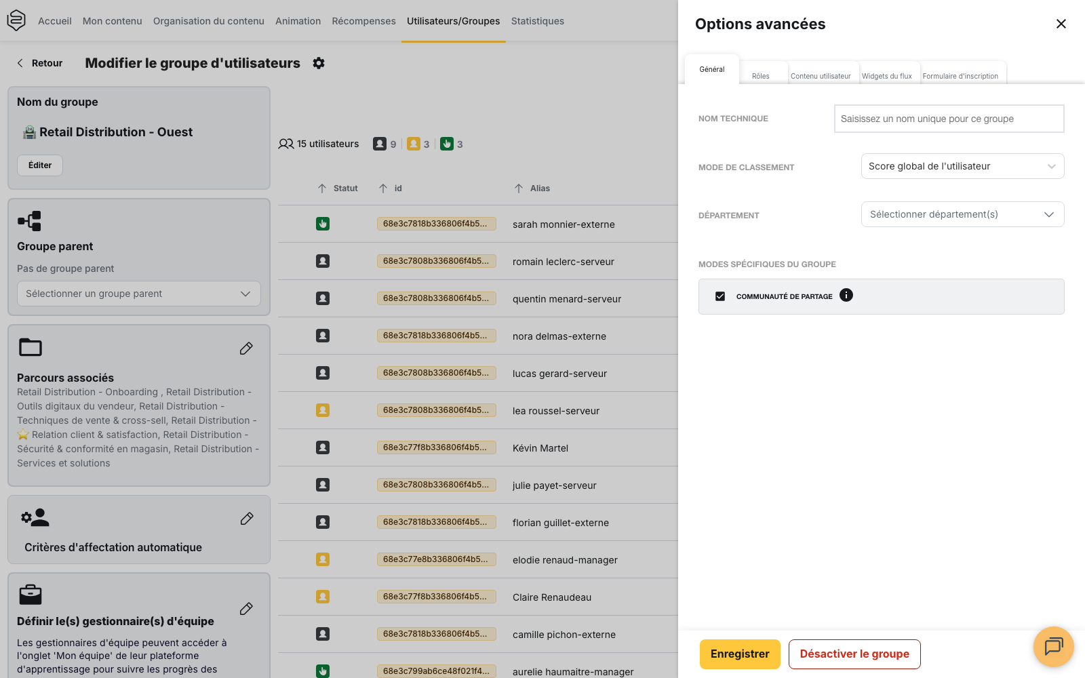Viewport: 1085px width, 678px height.
Task: Go to Statistiques in the top menu
Action: pyautogui.click(x=538, y=21)
